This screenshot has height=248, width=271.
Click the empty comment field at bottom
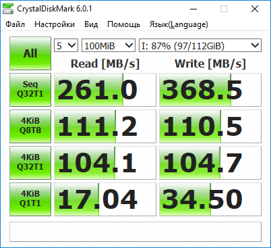135,232
